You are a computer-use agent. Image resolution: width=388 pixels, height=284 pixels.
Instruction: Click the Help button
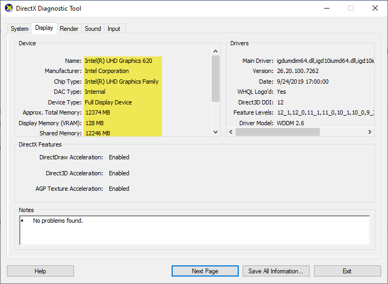(41, 271)
